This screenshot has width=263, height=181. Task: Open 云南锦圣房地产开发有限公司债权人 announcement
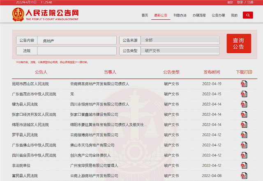pyautogui.click(x=99, y=84)
